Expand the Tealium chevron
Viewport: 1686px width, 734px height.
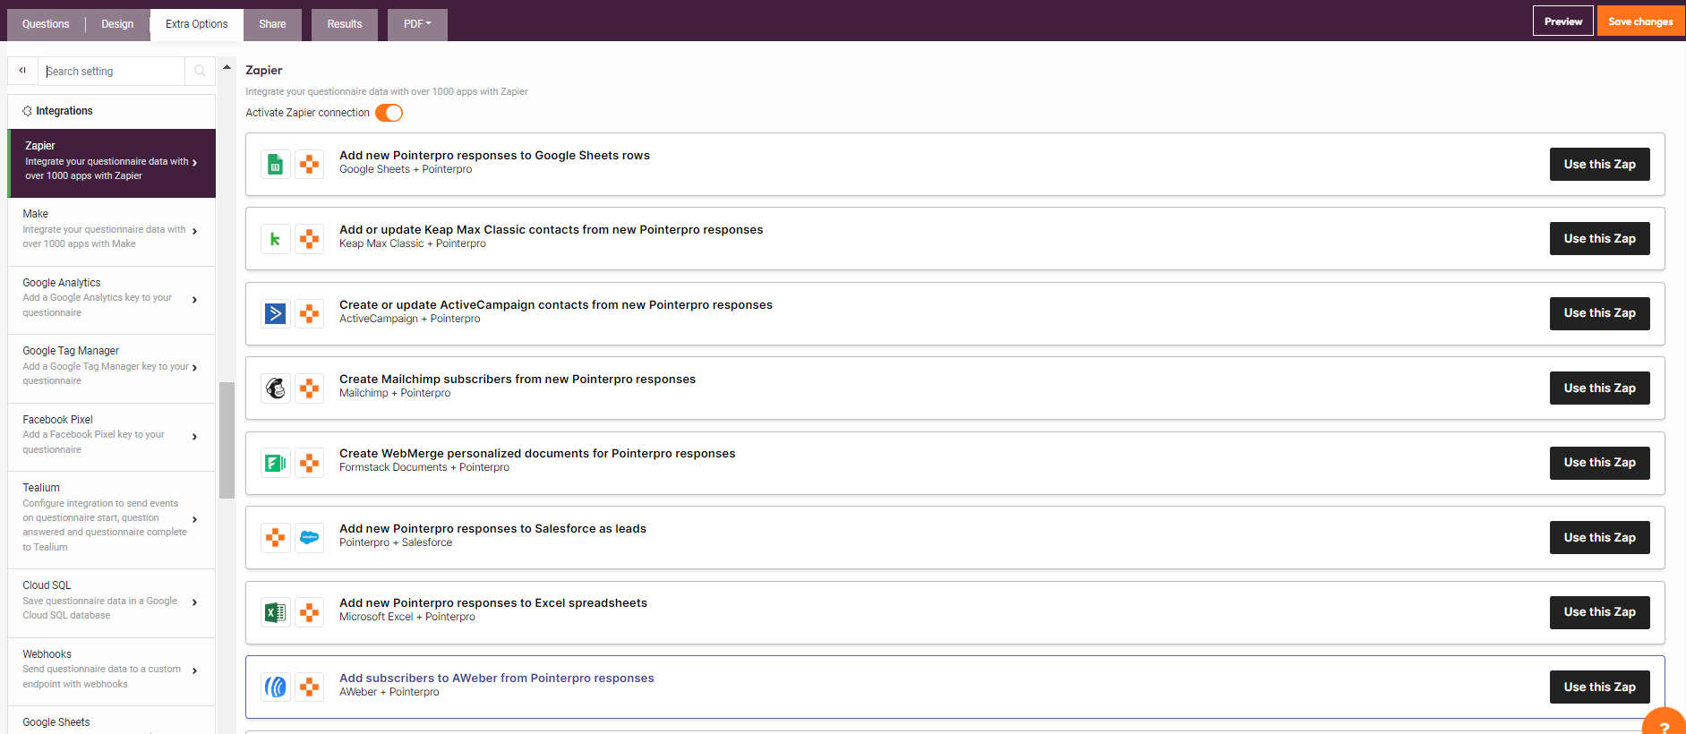click(194, 519)
